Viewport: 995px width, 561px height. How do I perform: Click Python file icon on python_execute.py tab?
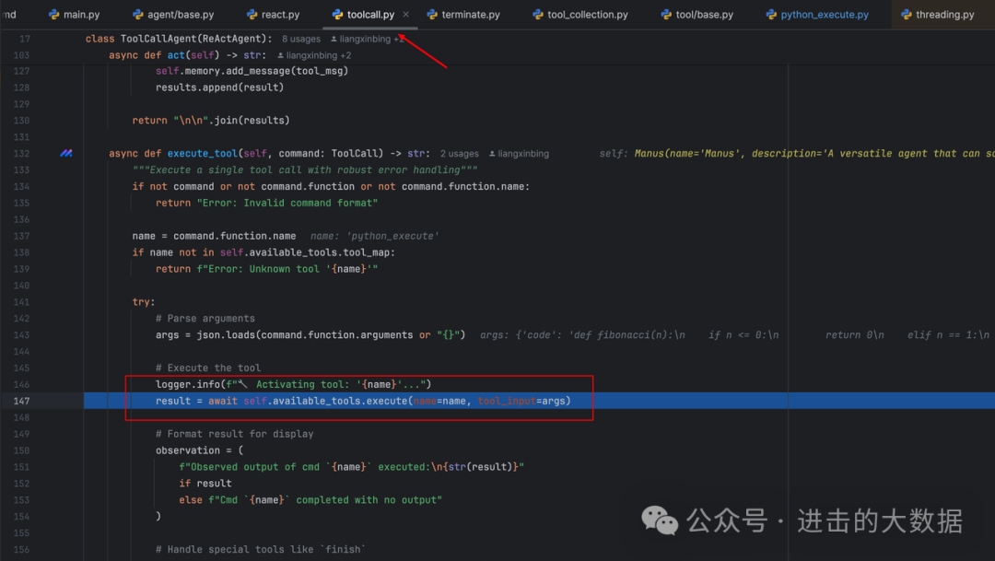click(x=771, y=14)
